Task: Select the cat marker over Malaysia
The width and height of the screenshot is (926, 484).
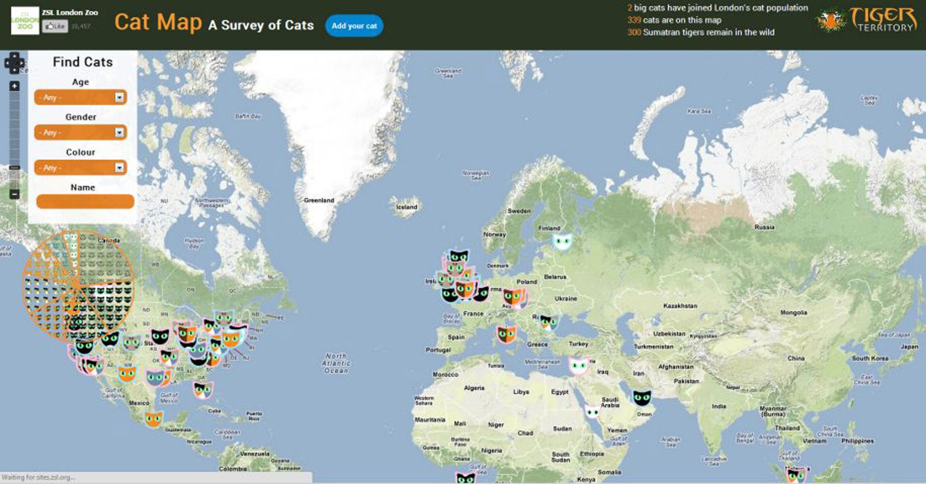Action: pos(796,476)
